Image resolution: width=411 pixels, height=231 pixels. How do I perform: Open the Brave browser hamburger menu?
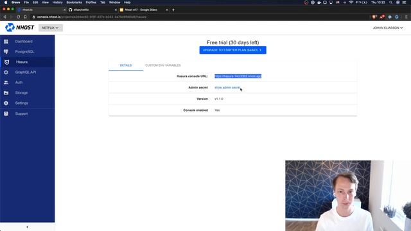[x=407, y=17]
